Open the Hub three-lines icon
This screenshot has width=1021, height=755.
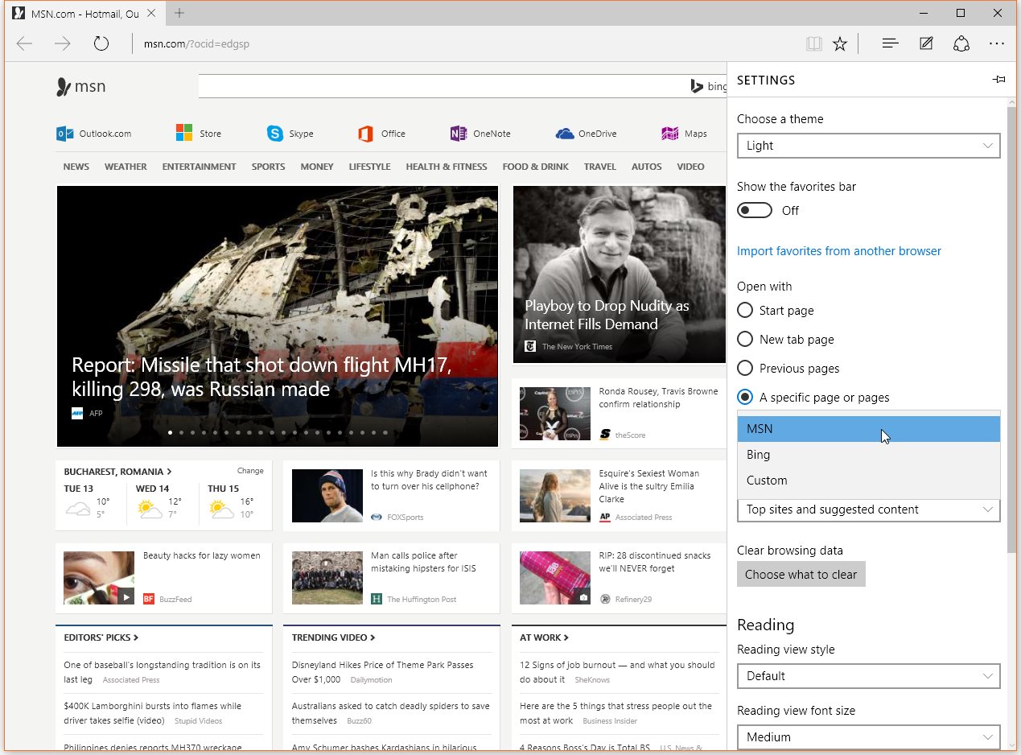890,43
